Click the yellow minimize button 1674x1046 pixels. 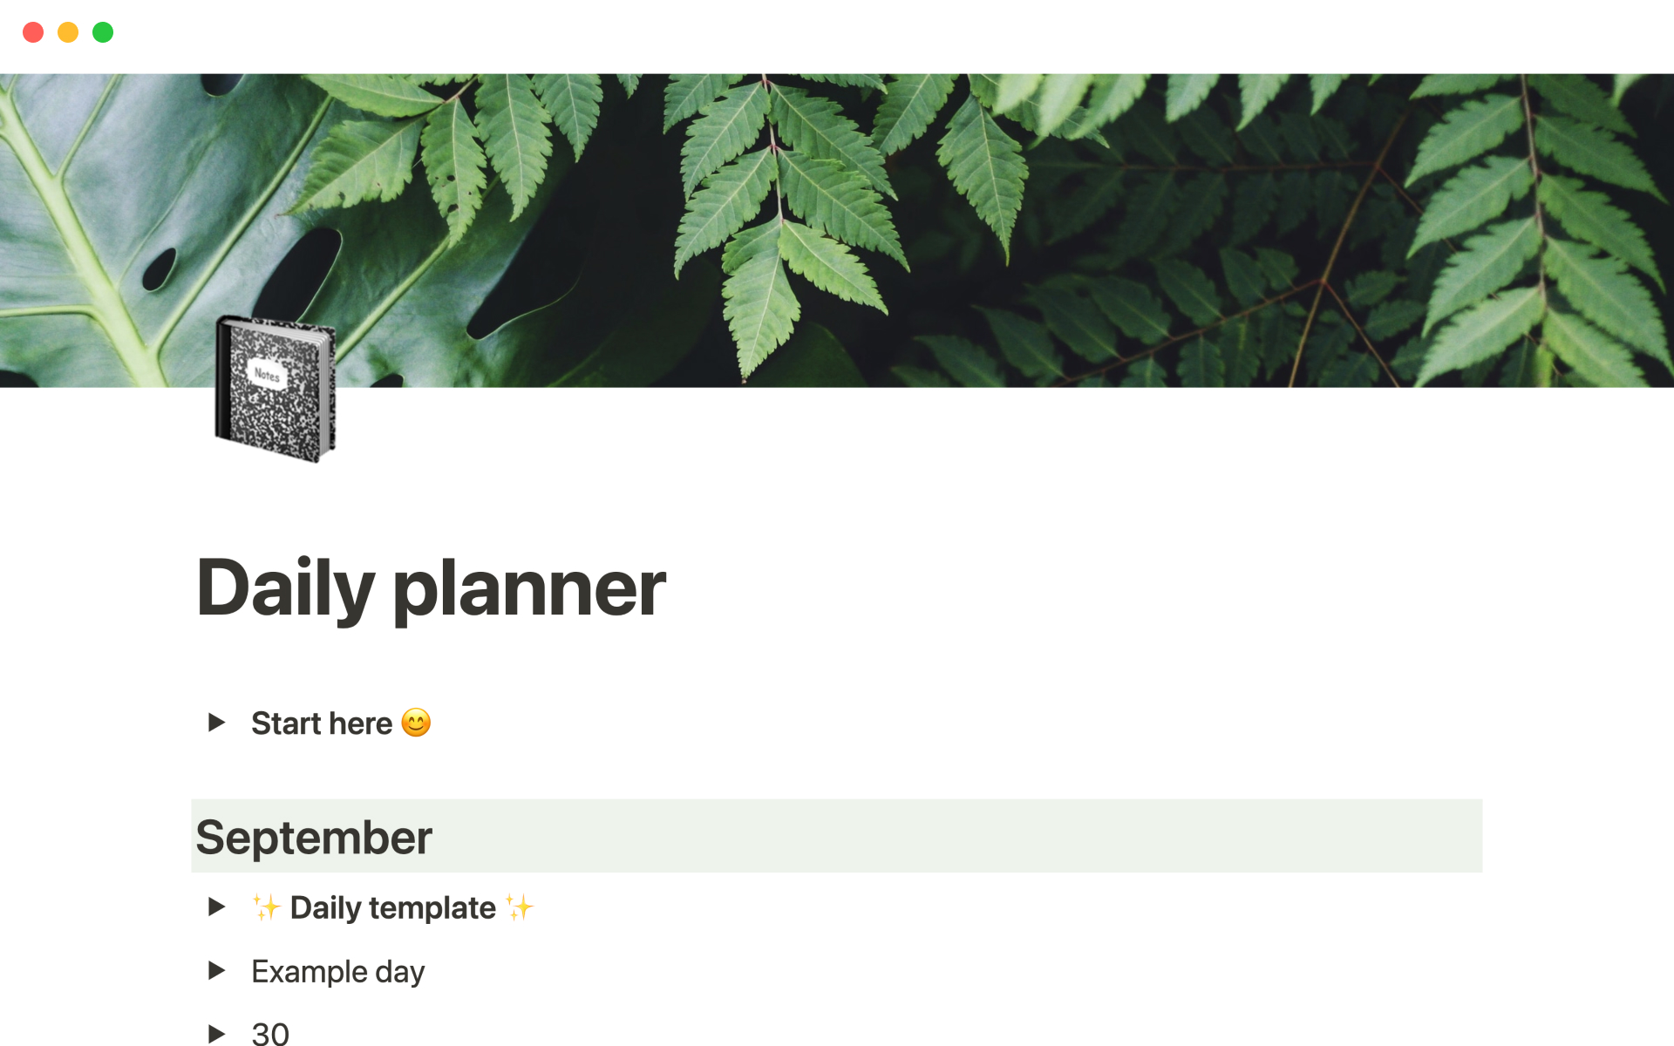[x=65, y=32]
